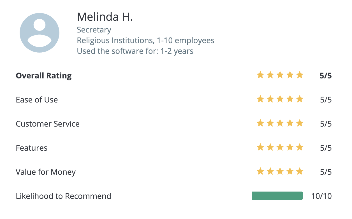Click the second star in Features row
Image resolution: width=352 pixels, height=219 pixels.
coord(270,147)
